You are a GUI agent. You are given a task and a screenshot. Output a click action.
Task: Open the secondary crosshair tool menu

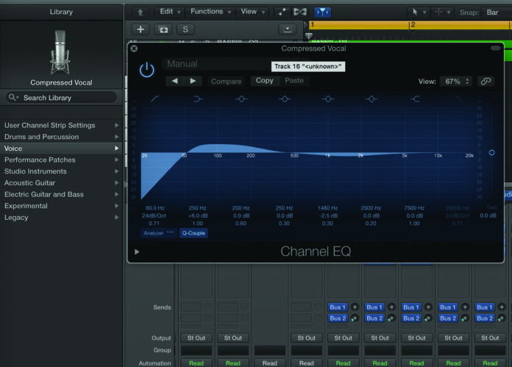[442, 13]
